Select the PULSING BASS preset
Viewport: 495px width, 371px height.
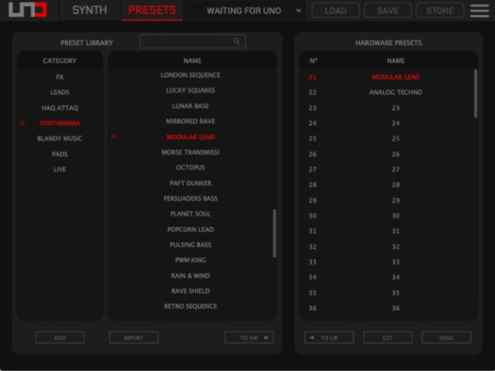[190, 245]
